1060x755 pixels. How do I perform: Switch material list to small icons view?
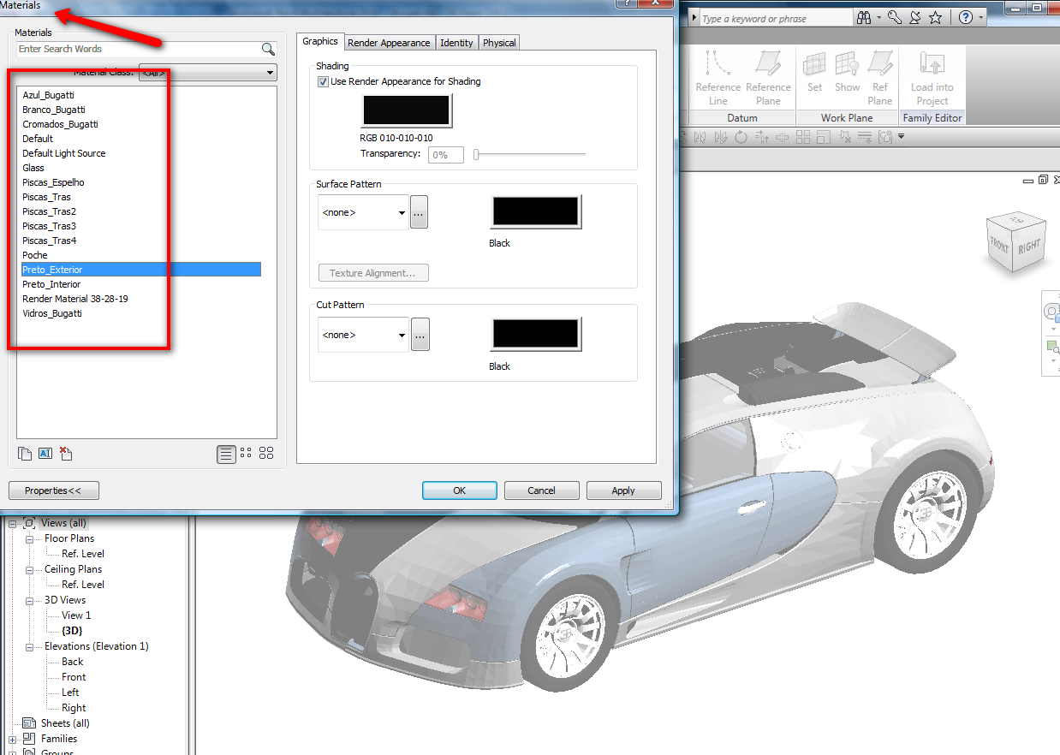(247, 454)
